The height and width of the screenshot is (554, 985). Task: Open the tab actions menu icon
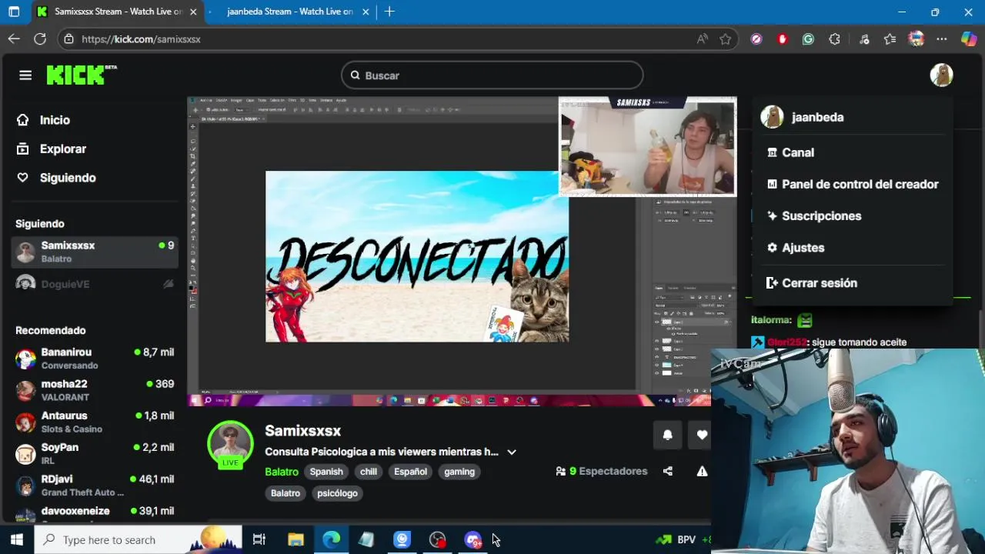[x=14, y=12]
